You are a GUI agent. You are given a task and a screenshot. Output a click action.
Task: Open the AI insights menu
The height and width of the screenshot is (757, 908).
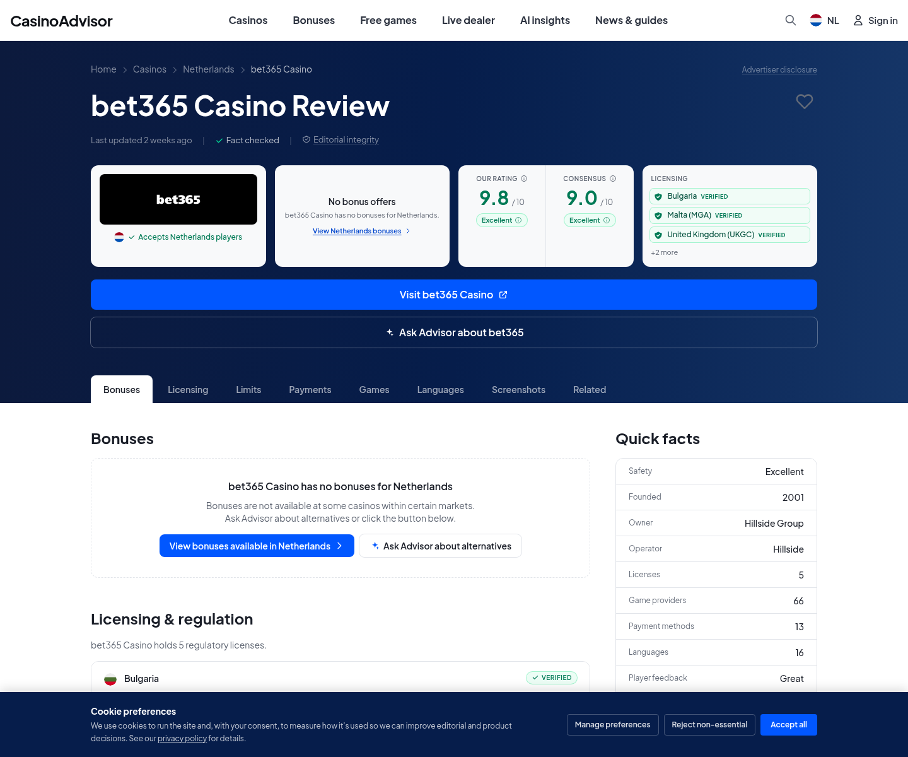[x=545, y=20]
